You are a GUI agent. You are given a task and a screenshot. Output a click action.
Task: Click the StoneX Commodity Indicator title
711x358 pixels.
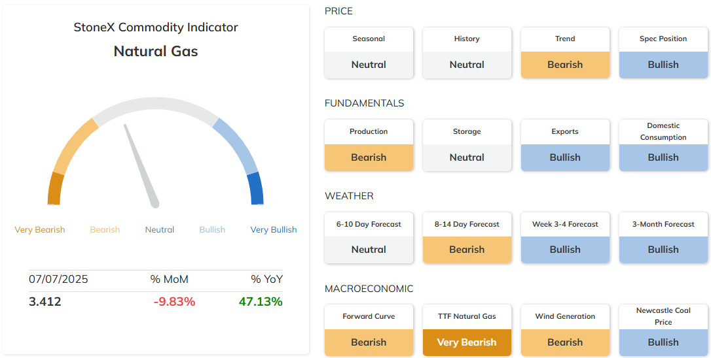(x=156, y=27)
